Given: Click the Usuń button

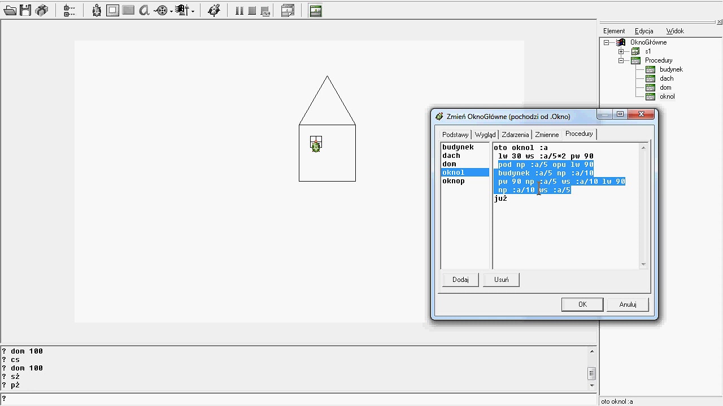Looking at the screenshot, I should tap(501, 280).
